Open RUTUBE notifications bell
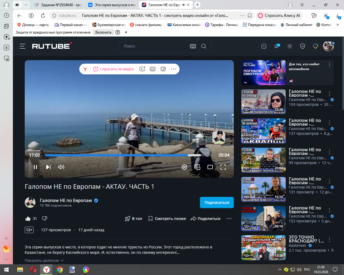 [277, 46]
